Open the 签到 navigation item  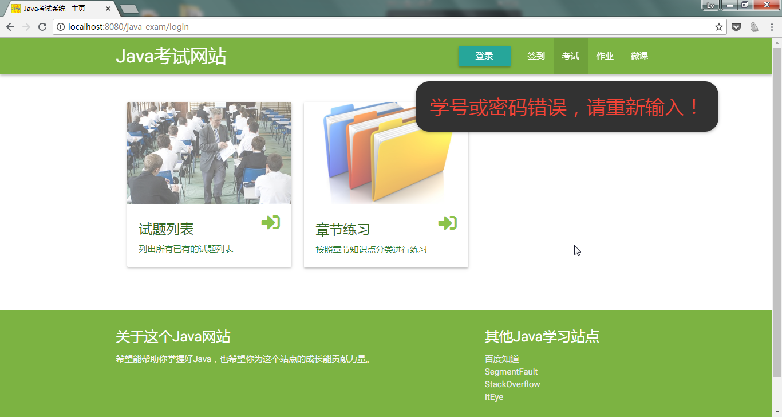point(536,56)
